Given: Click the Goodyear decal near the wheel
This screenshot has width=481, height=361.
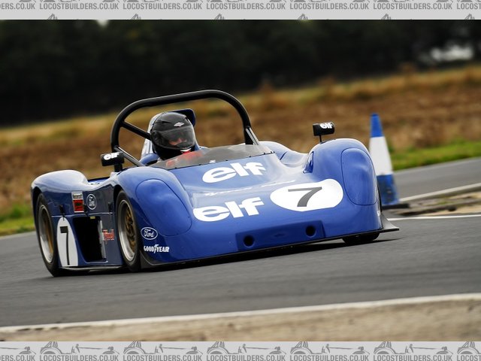Looking at the screenshot, I should click(156, 248).
